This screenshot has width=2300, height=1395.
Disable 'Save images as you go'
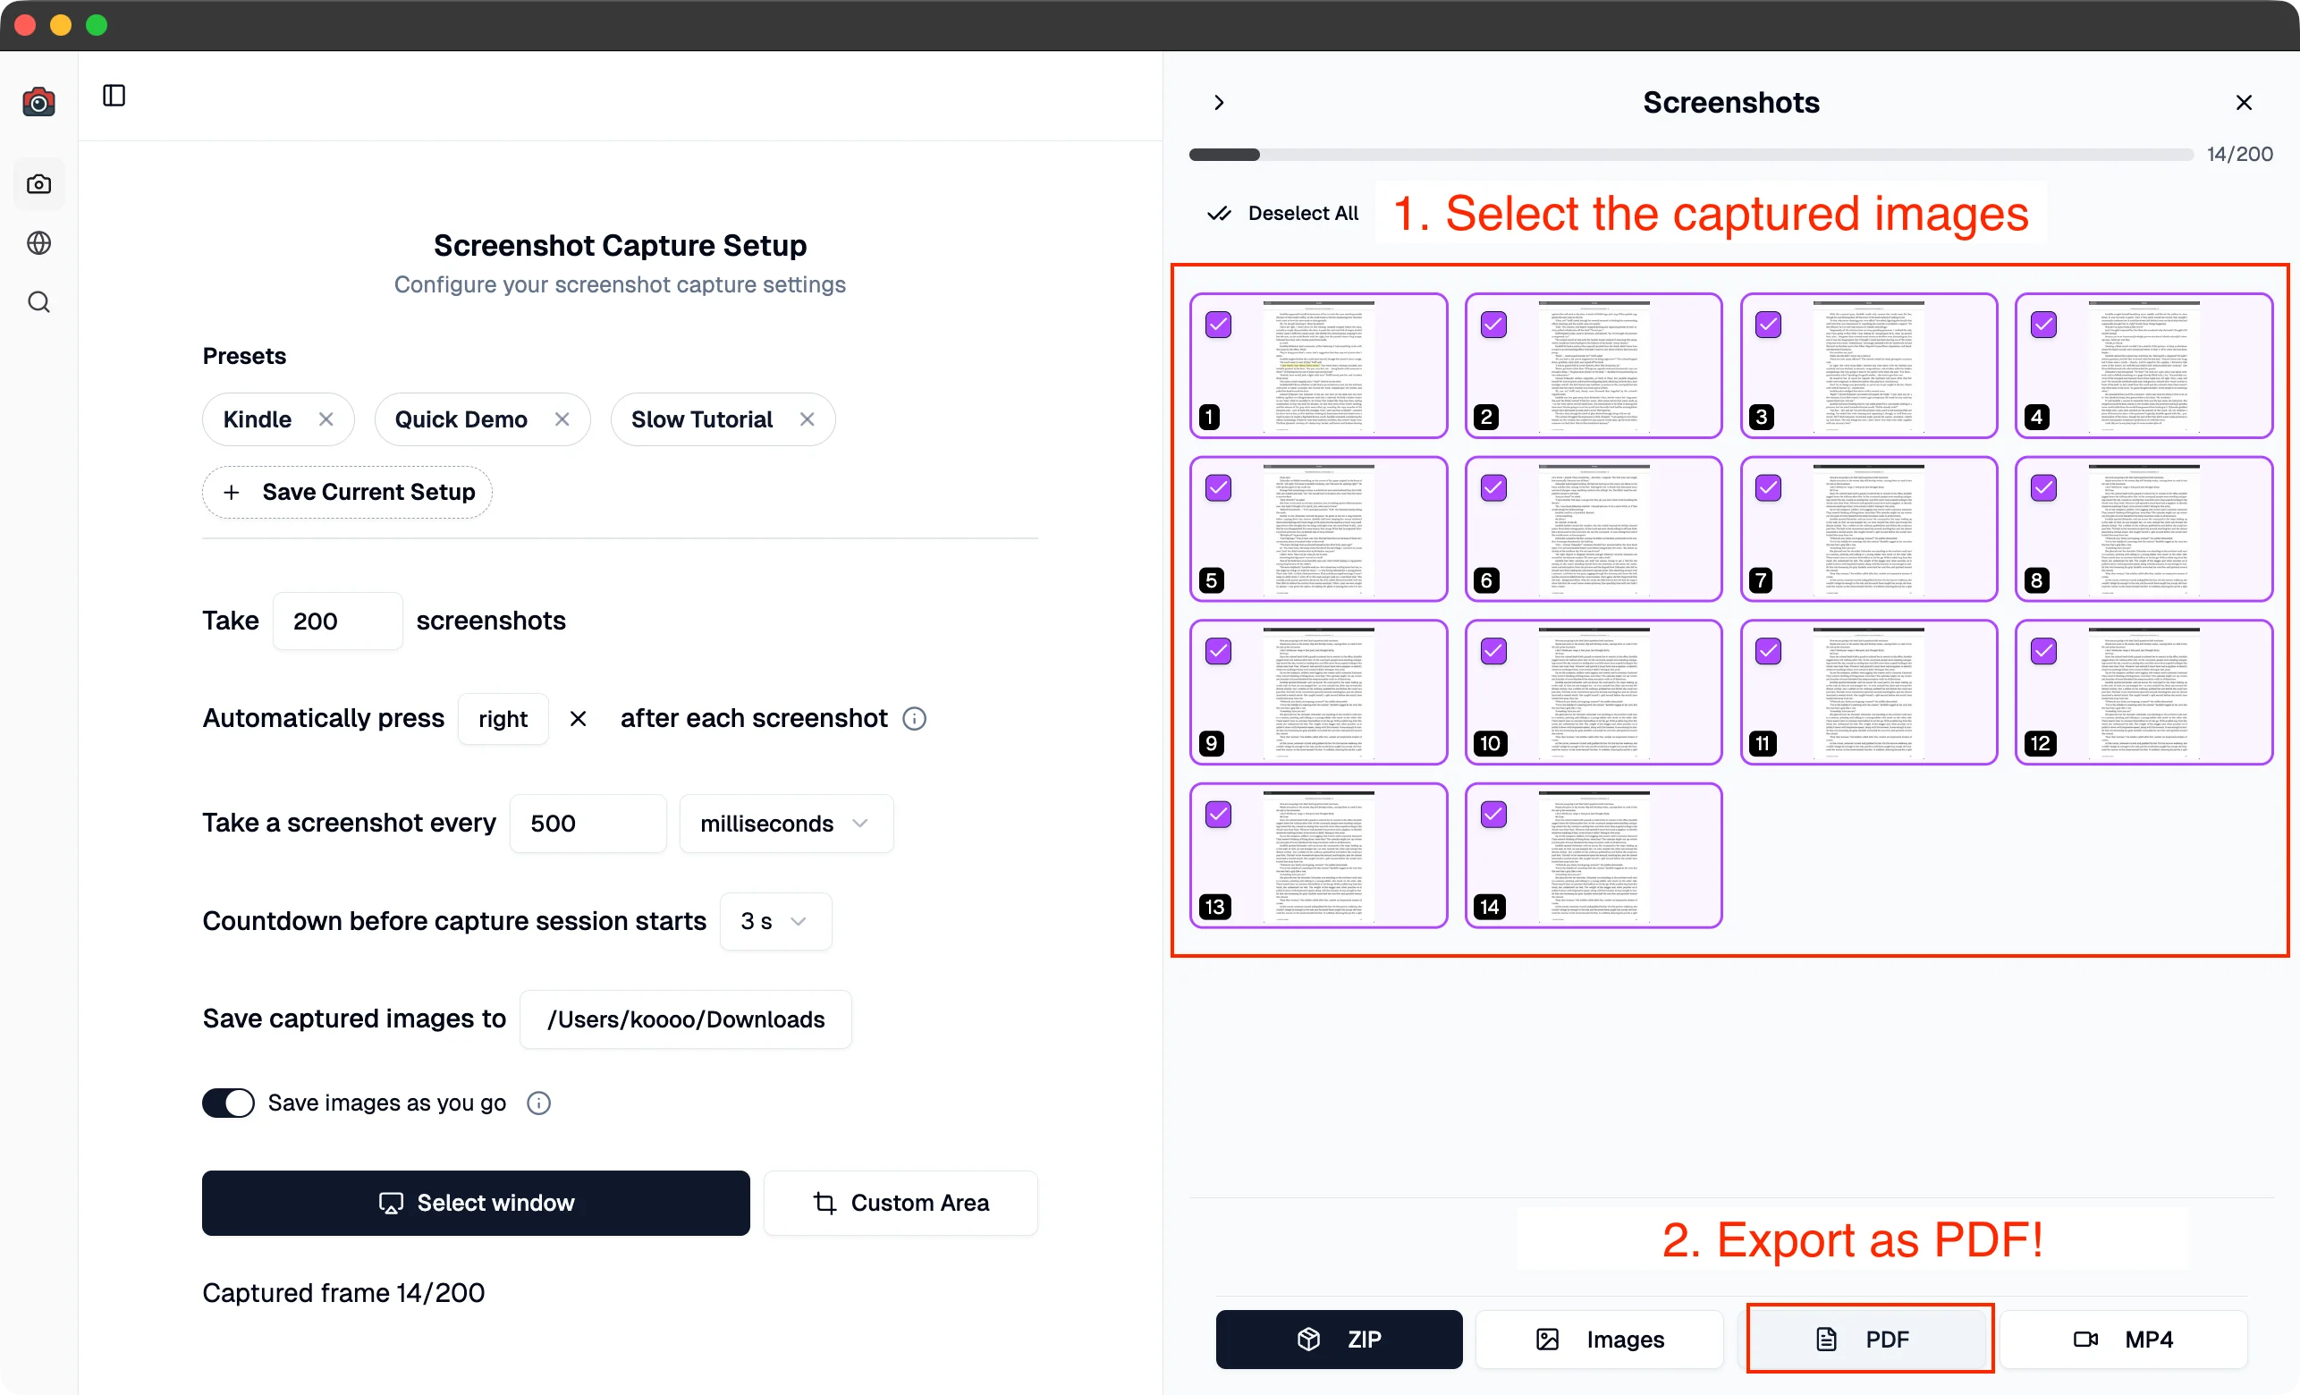227,1103
